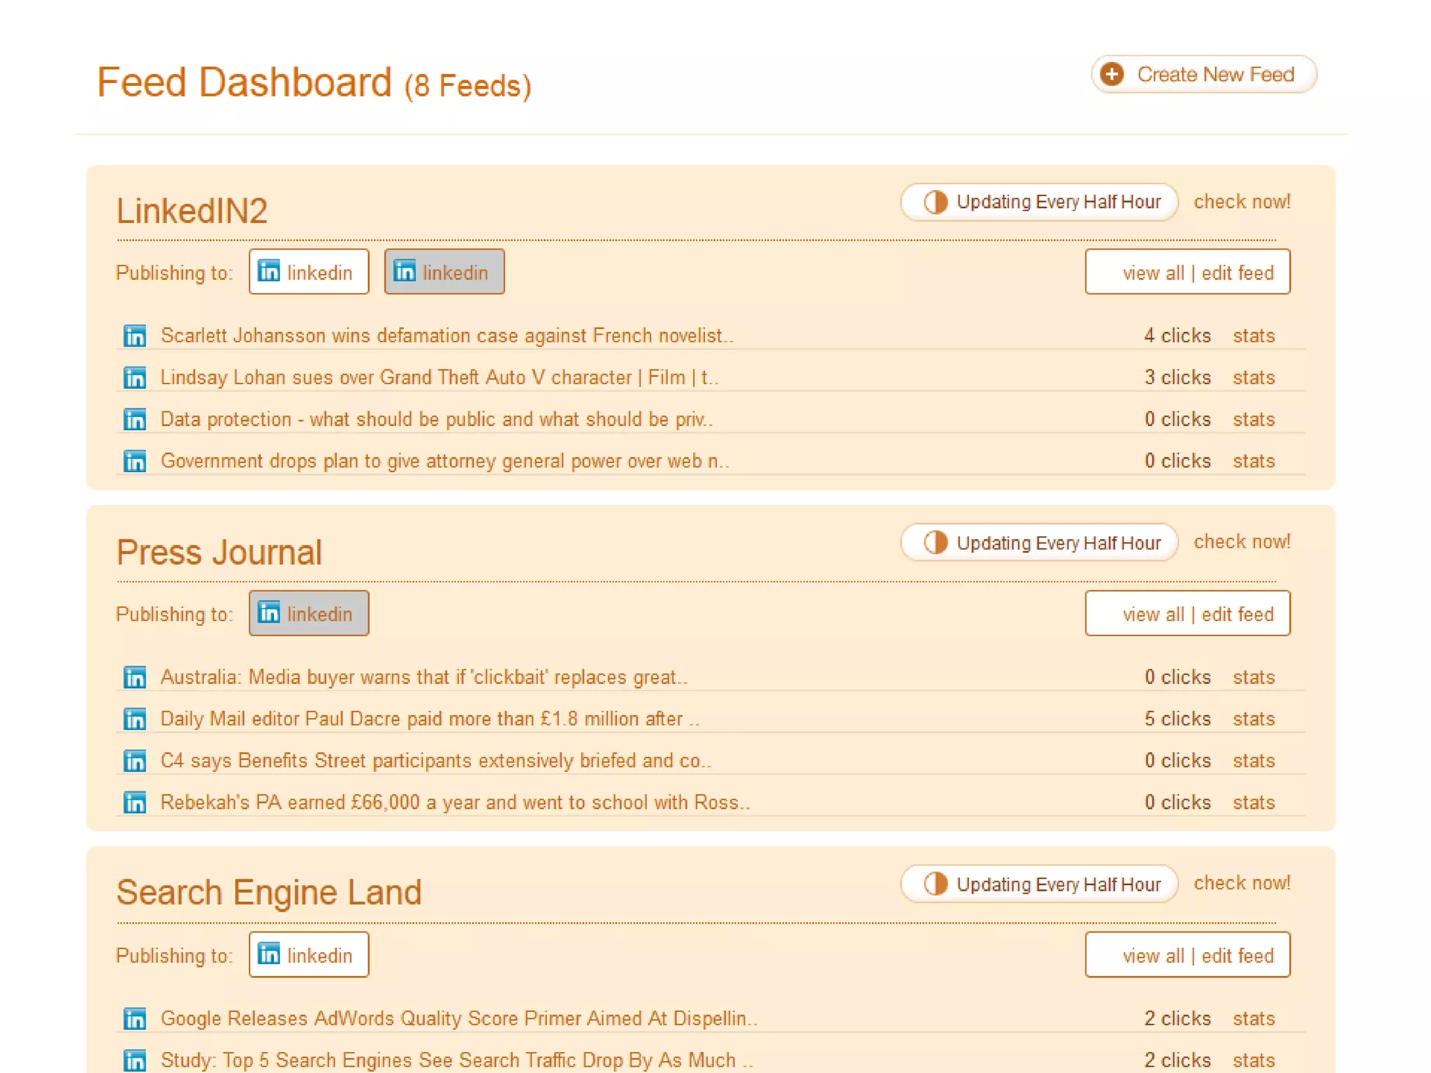Click the plus icon on Create New Feed
Screen dimensions: 1431x1073
1112,74
